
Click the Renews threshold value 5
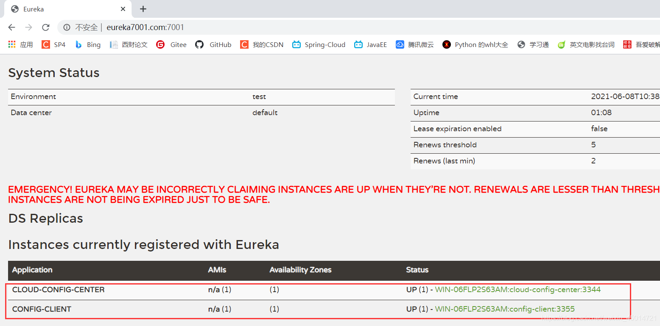[x=593, y=145]
